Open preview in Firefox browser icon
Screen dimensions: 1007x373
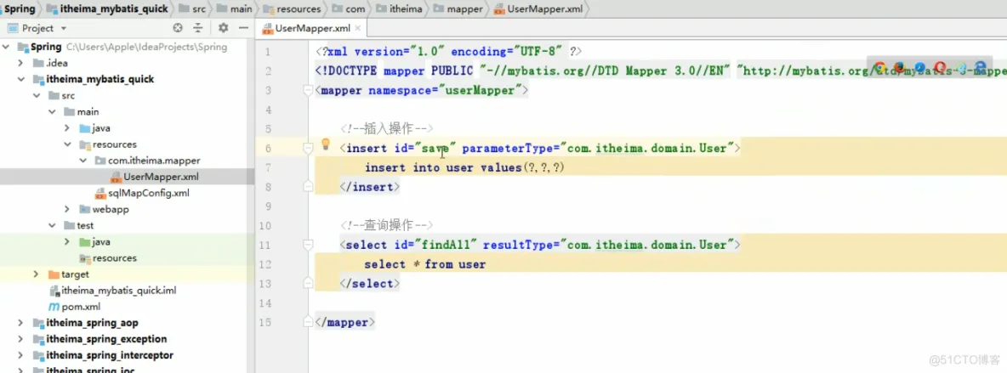(899, 68)
